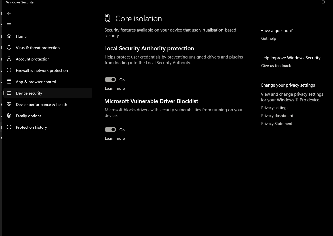Click the Firewall & network protection antenna icon
The width and height of the screenshot is (333, 236).
(9, 70)
